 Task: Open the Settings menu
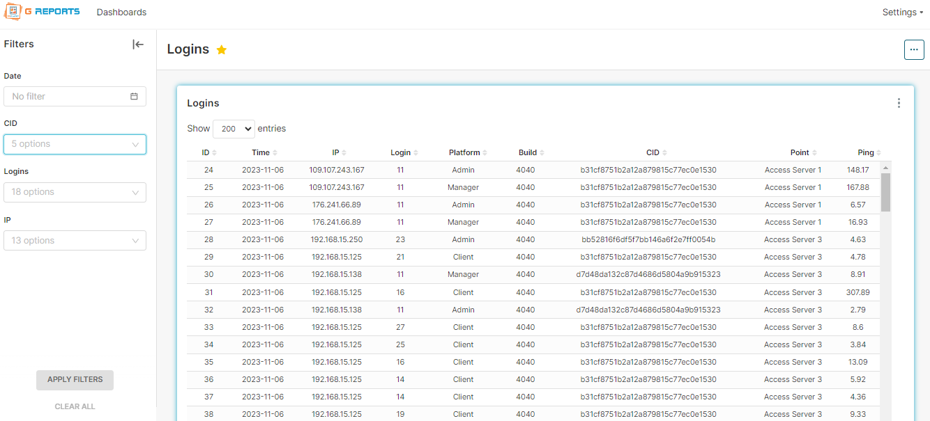pos(902,13)
